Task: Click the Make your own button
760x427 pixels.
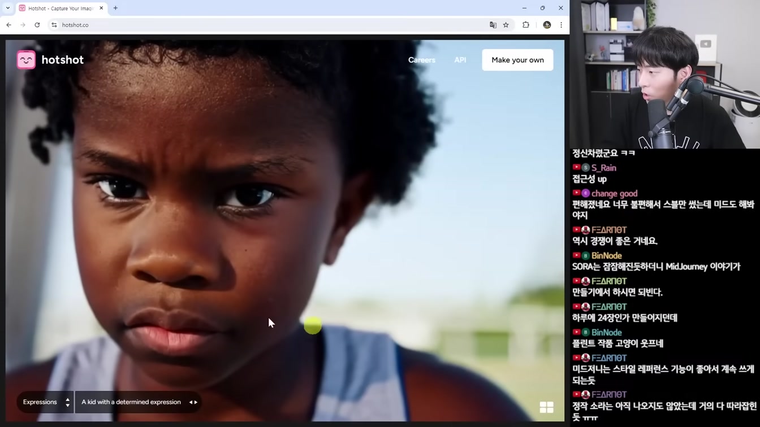Action: point(517,60)
